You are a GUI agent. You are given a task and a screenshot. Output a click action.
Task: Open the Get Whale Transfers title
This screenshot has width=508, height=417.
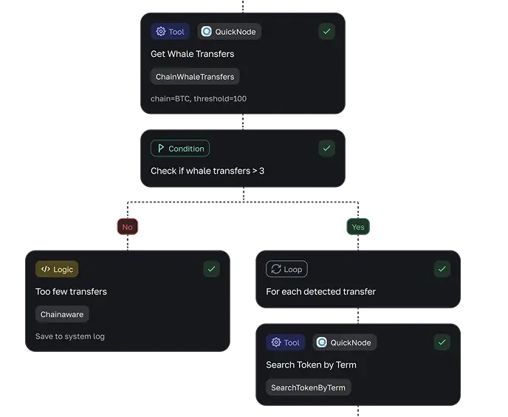pos(192,54)
